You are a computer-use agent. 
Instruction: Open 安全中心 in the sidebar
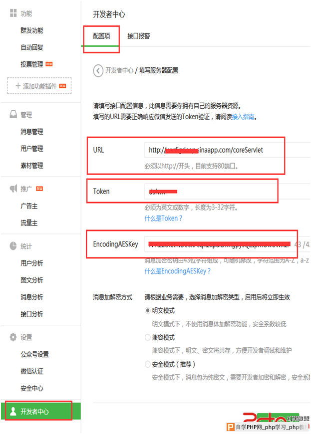(x=32, y=388)
